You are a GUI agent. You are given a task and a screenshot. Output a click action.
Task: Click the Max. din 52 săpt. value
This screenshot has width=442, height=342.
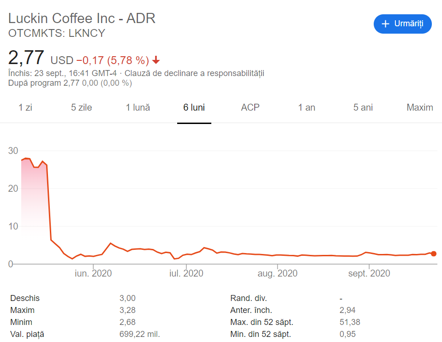[x=349, y=322]
